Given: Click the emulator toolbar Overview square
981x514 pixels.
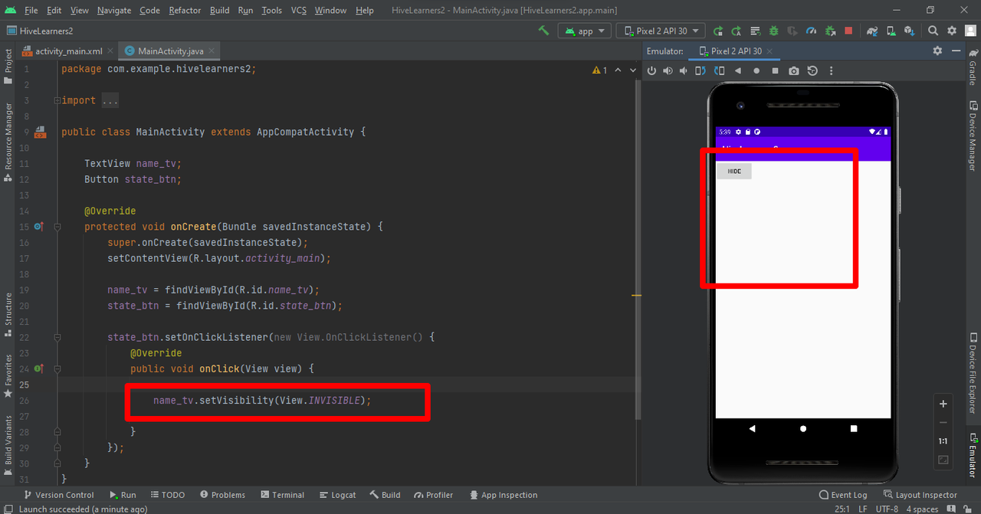Looking at the screenshot, I should [775, 70].
